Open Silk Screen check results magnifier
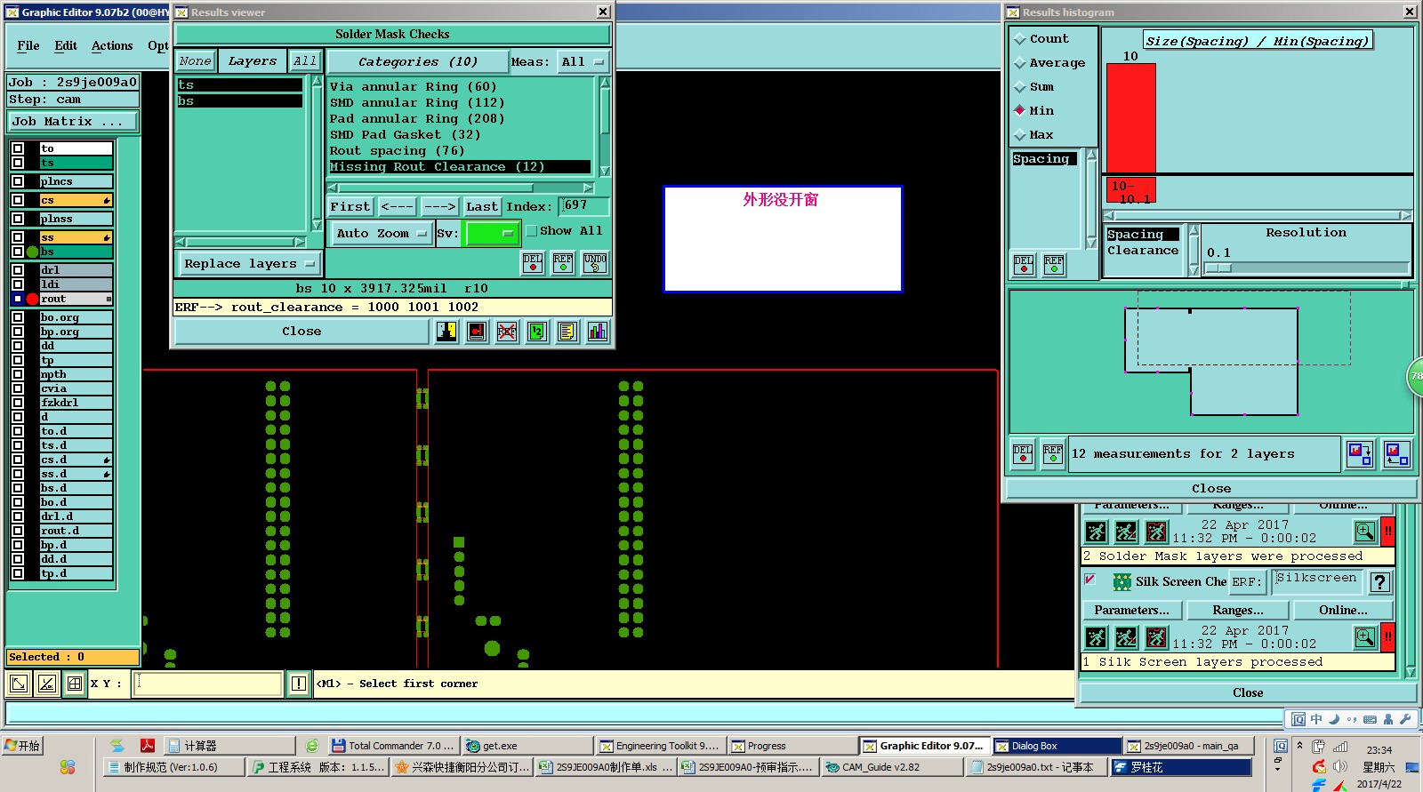This screenshot has height=792, width=1423. click(1365, 636)
